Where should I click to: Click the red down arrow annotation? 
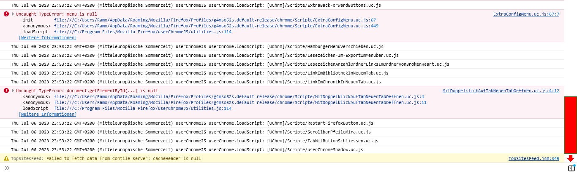[x=571, y=158]
